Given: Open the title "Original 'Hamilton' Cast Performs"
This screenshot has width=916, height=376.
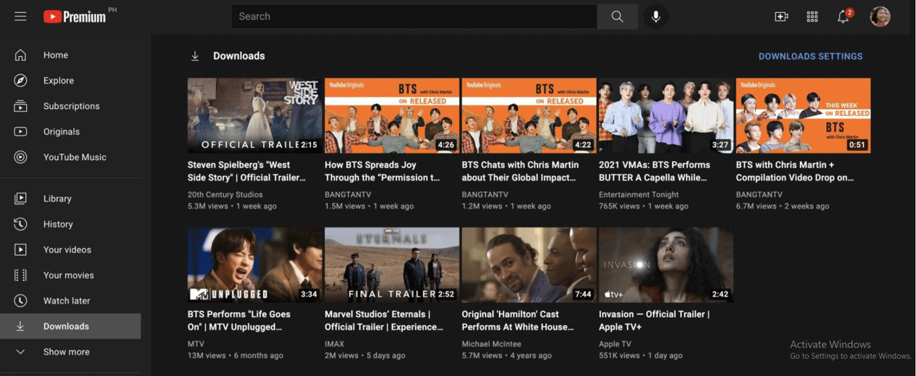Looking at the screenshot, I should pos(518,320).
